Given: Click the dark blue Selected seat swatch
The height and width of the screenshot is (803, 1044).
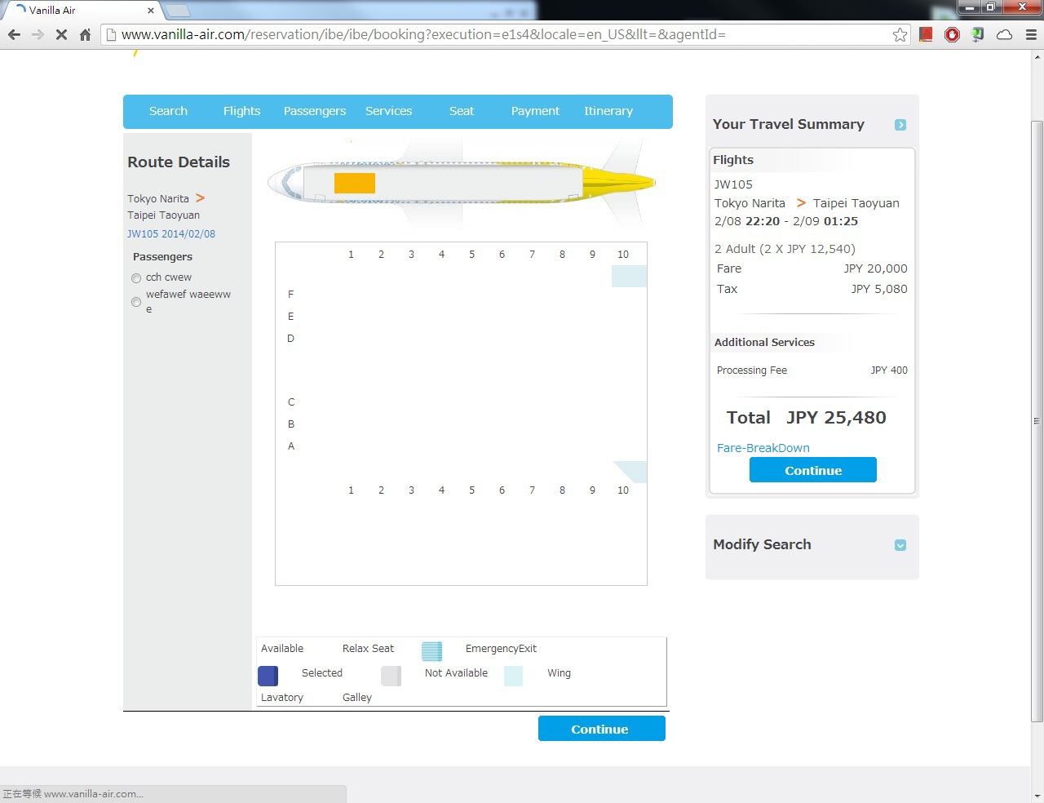Looking at the screenshot, I should [268, 676].
